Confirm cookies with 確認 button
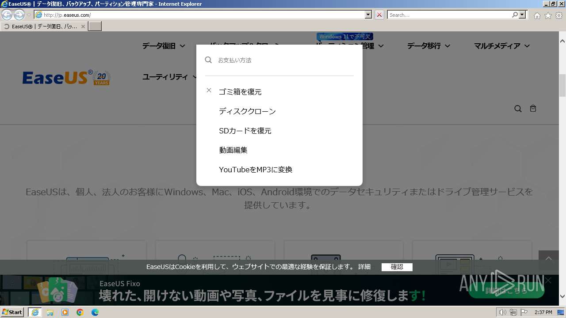566x318 pixels. tap(397, 267)
